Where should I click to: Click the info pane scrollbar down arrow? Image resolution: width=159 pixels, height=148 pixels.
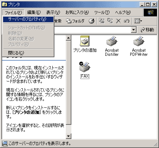pyautogui.click(x=69, y=136)
